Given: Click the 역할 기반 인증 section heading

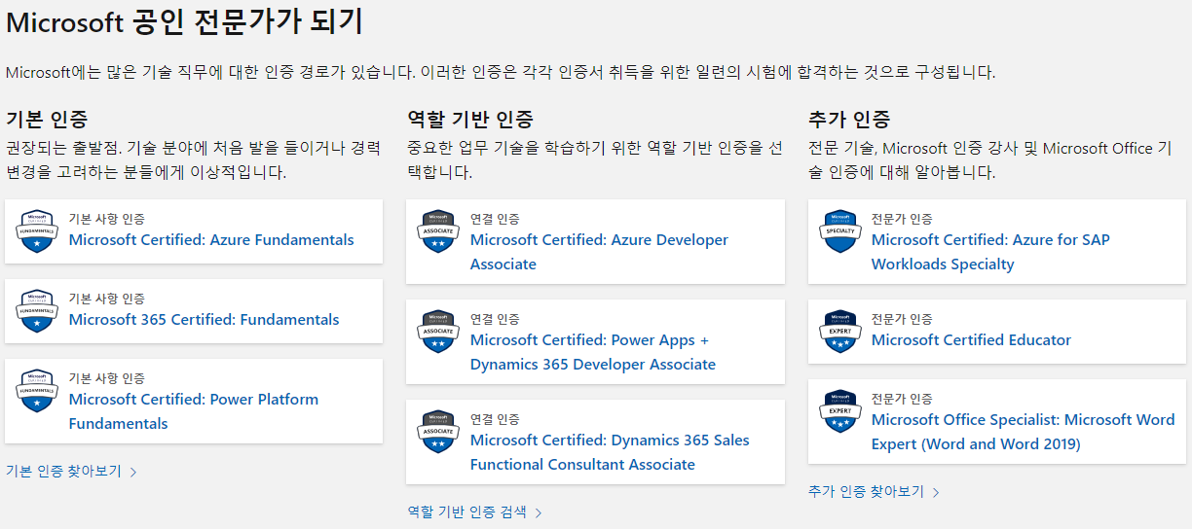Looking at the screenshot, I should 470,120.
